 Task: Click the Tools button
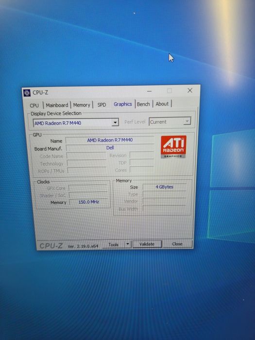(113, 244)
